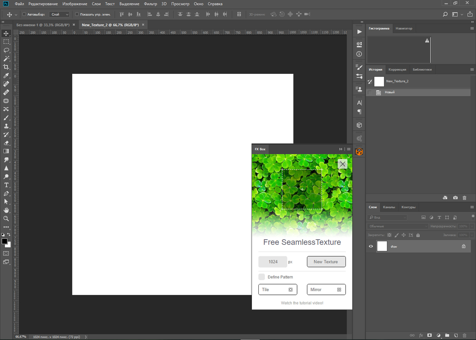
Task: Switch to the Библиотеки tab
Action: tap(422, 70)
